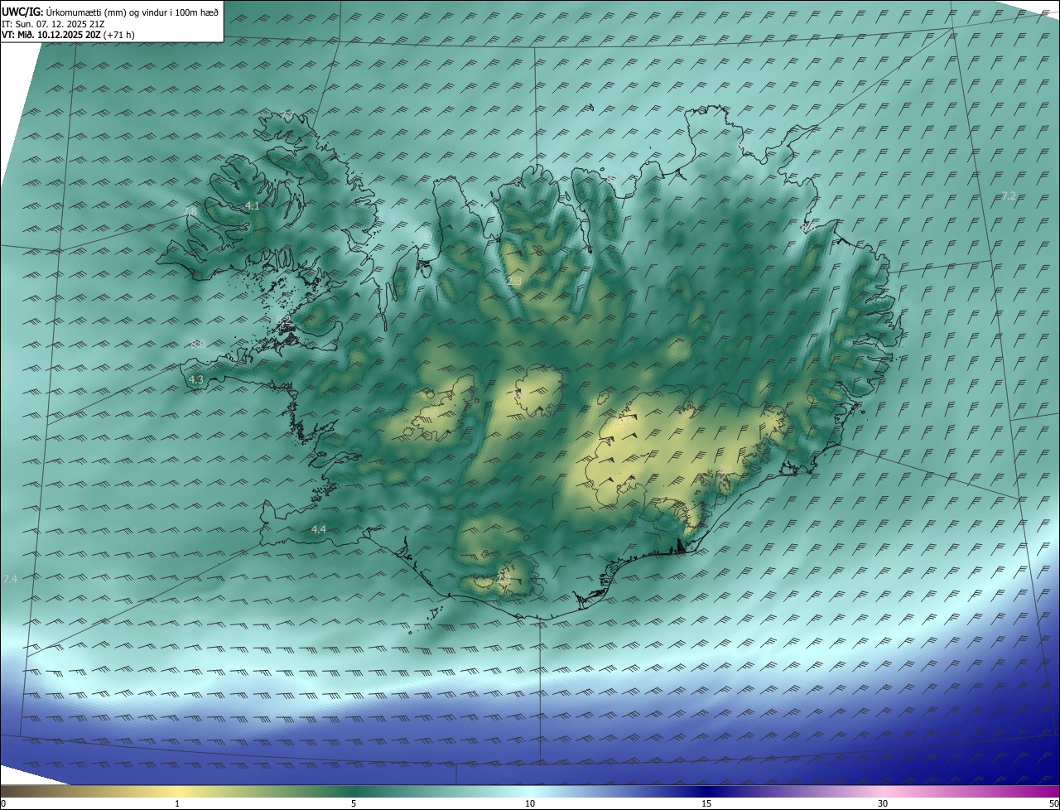Click the color scale tick label 0
The width and height of the screenshot is (1060, 810).
3,803
